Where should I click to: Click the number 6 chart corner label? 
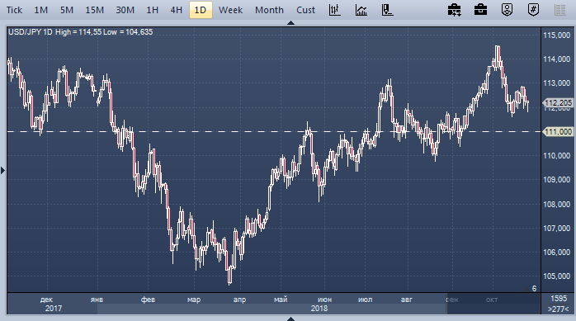tap(534, 288)
